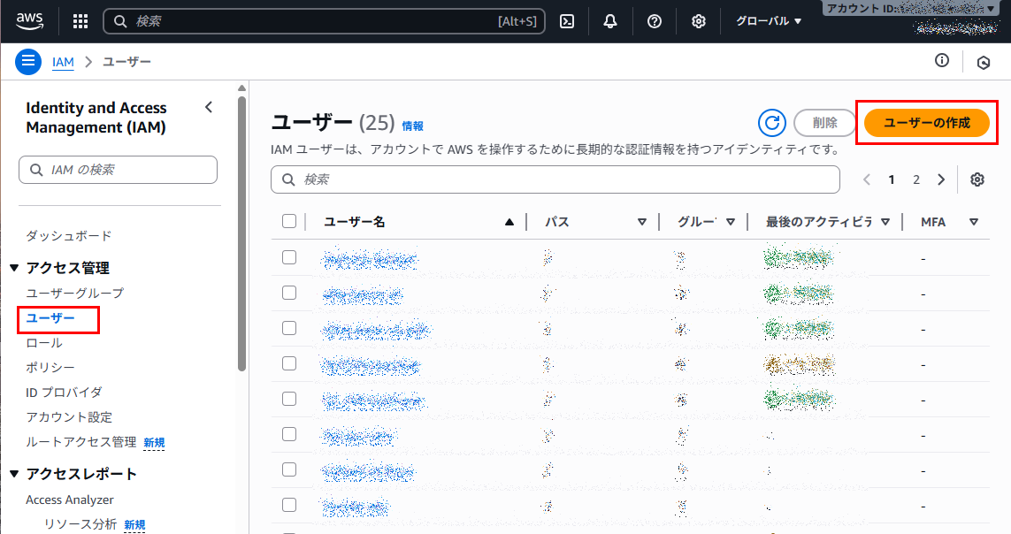The image size is (1011, 534).
Task: Open the top bar settings gear
Action: 699,21
